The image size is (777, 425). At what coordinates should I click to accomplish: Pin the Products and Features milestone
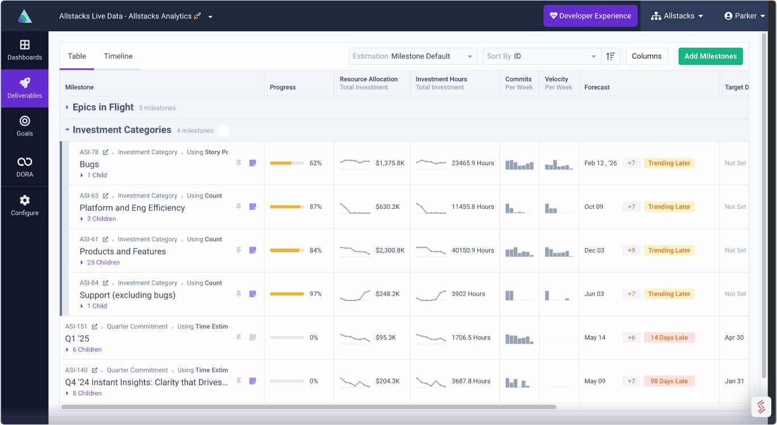click(x=239, y=250)
